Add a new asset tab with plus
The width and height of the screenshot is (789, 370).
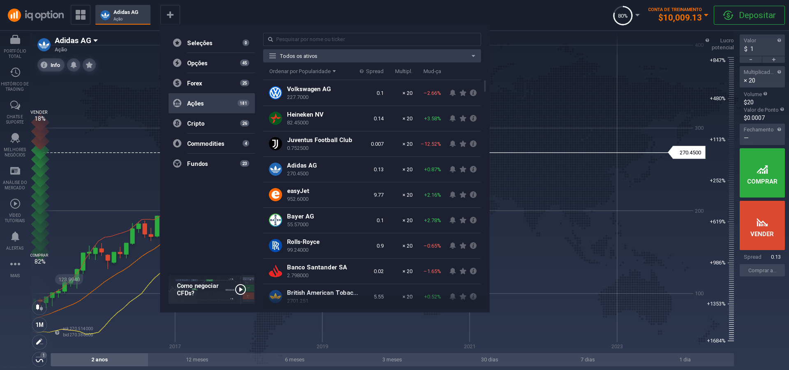coord(170,15)
